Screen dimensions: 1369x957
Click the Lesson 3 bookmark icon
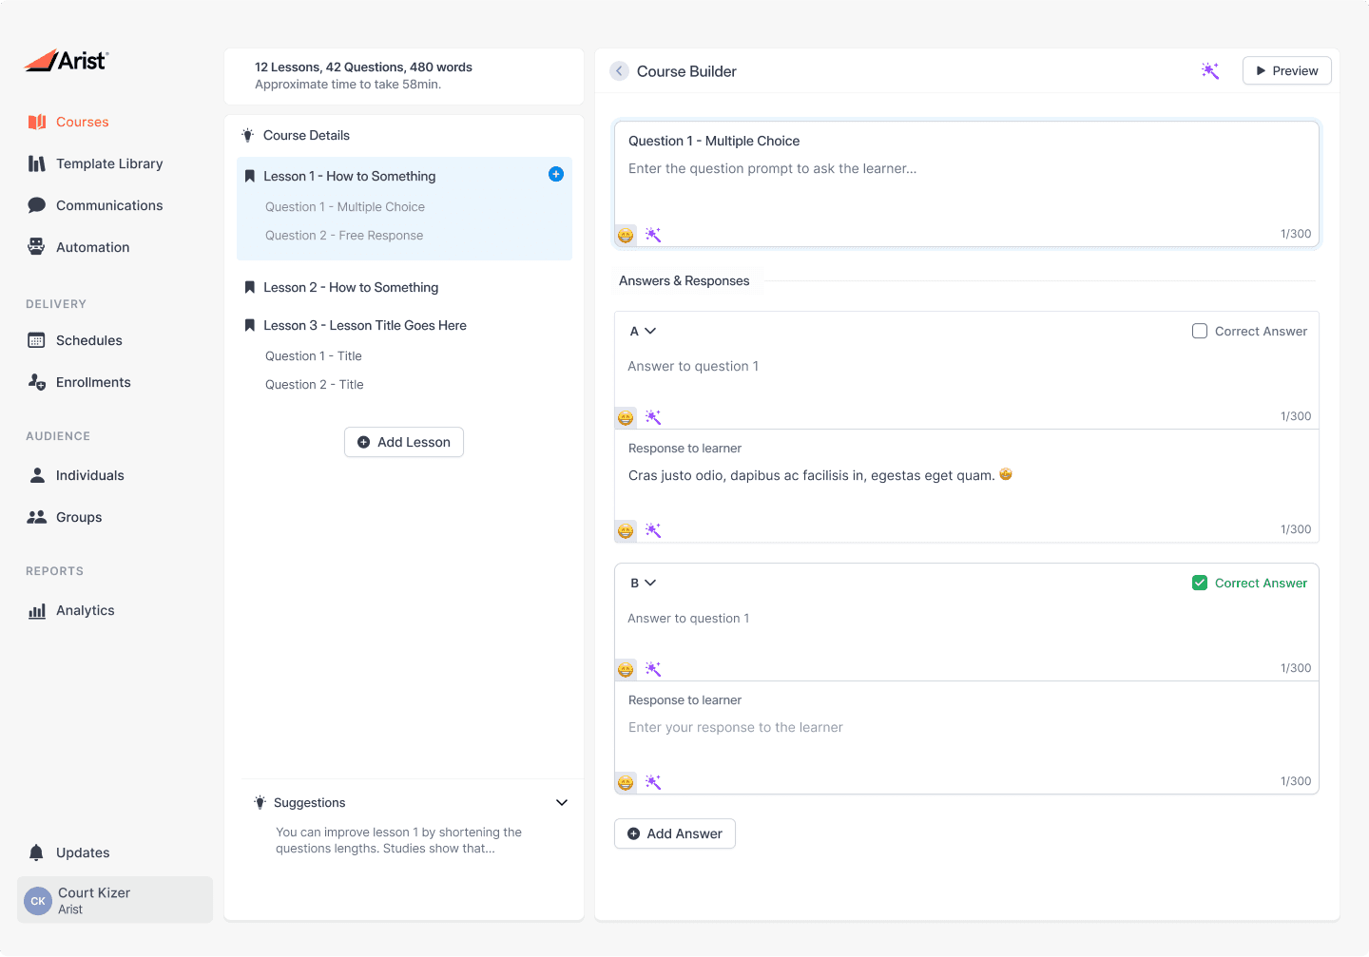pyautogui.click(x=250, y=325)
